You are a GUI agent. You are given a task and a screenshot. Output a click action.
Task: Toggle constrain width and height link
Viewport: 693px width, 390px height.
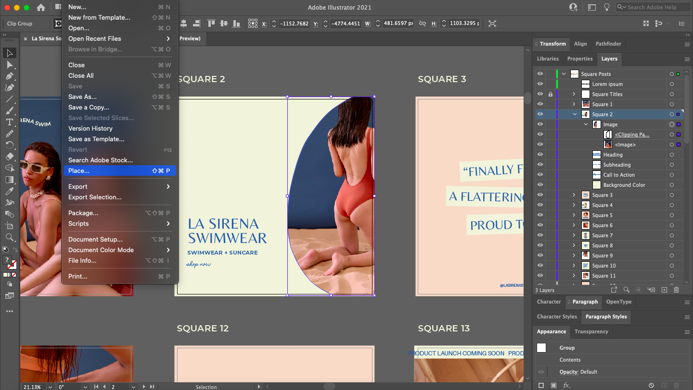click(423, 23)
